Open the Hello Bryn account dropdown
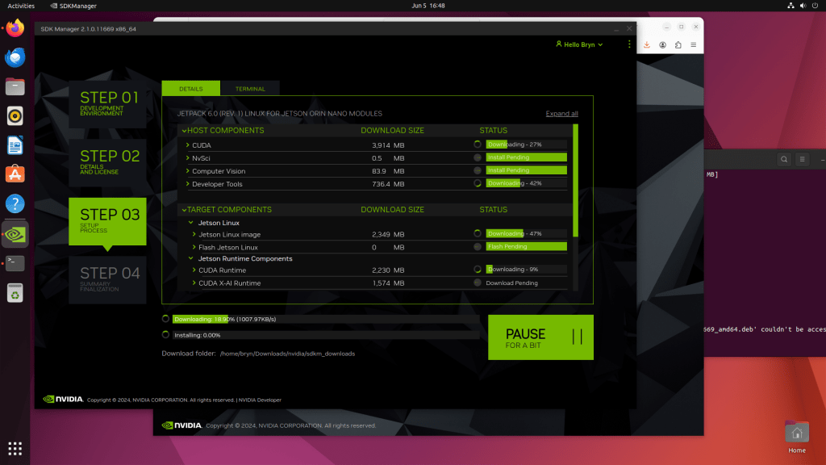 tap(580, 44)
